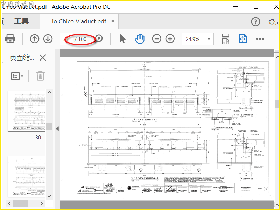Open the 24.9% zoom level dropdown
This screenshot has width=280, height=210.
[198, 39]
